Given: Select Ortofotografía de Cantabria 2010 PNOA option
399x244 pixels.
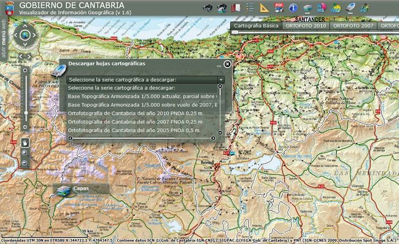Looking at the screenshot, I should 142,113.
